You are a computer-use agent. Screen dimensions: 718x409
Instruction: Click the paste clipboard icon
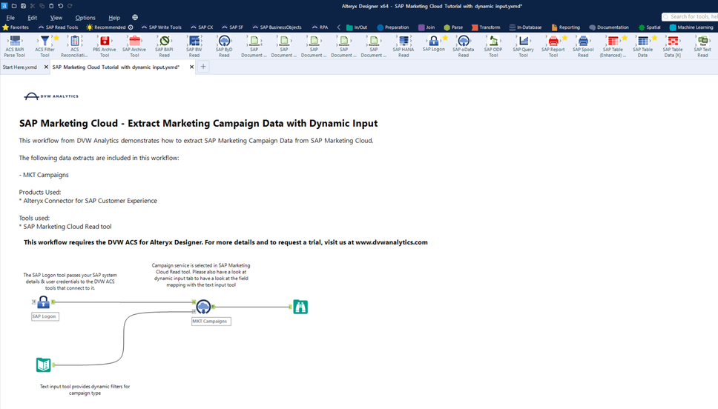[x=51, y=6]
